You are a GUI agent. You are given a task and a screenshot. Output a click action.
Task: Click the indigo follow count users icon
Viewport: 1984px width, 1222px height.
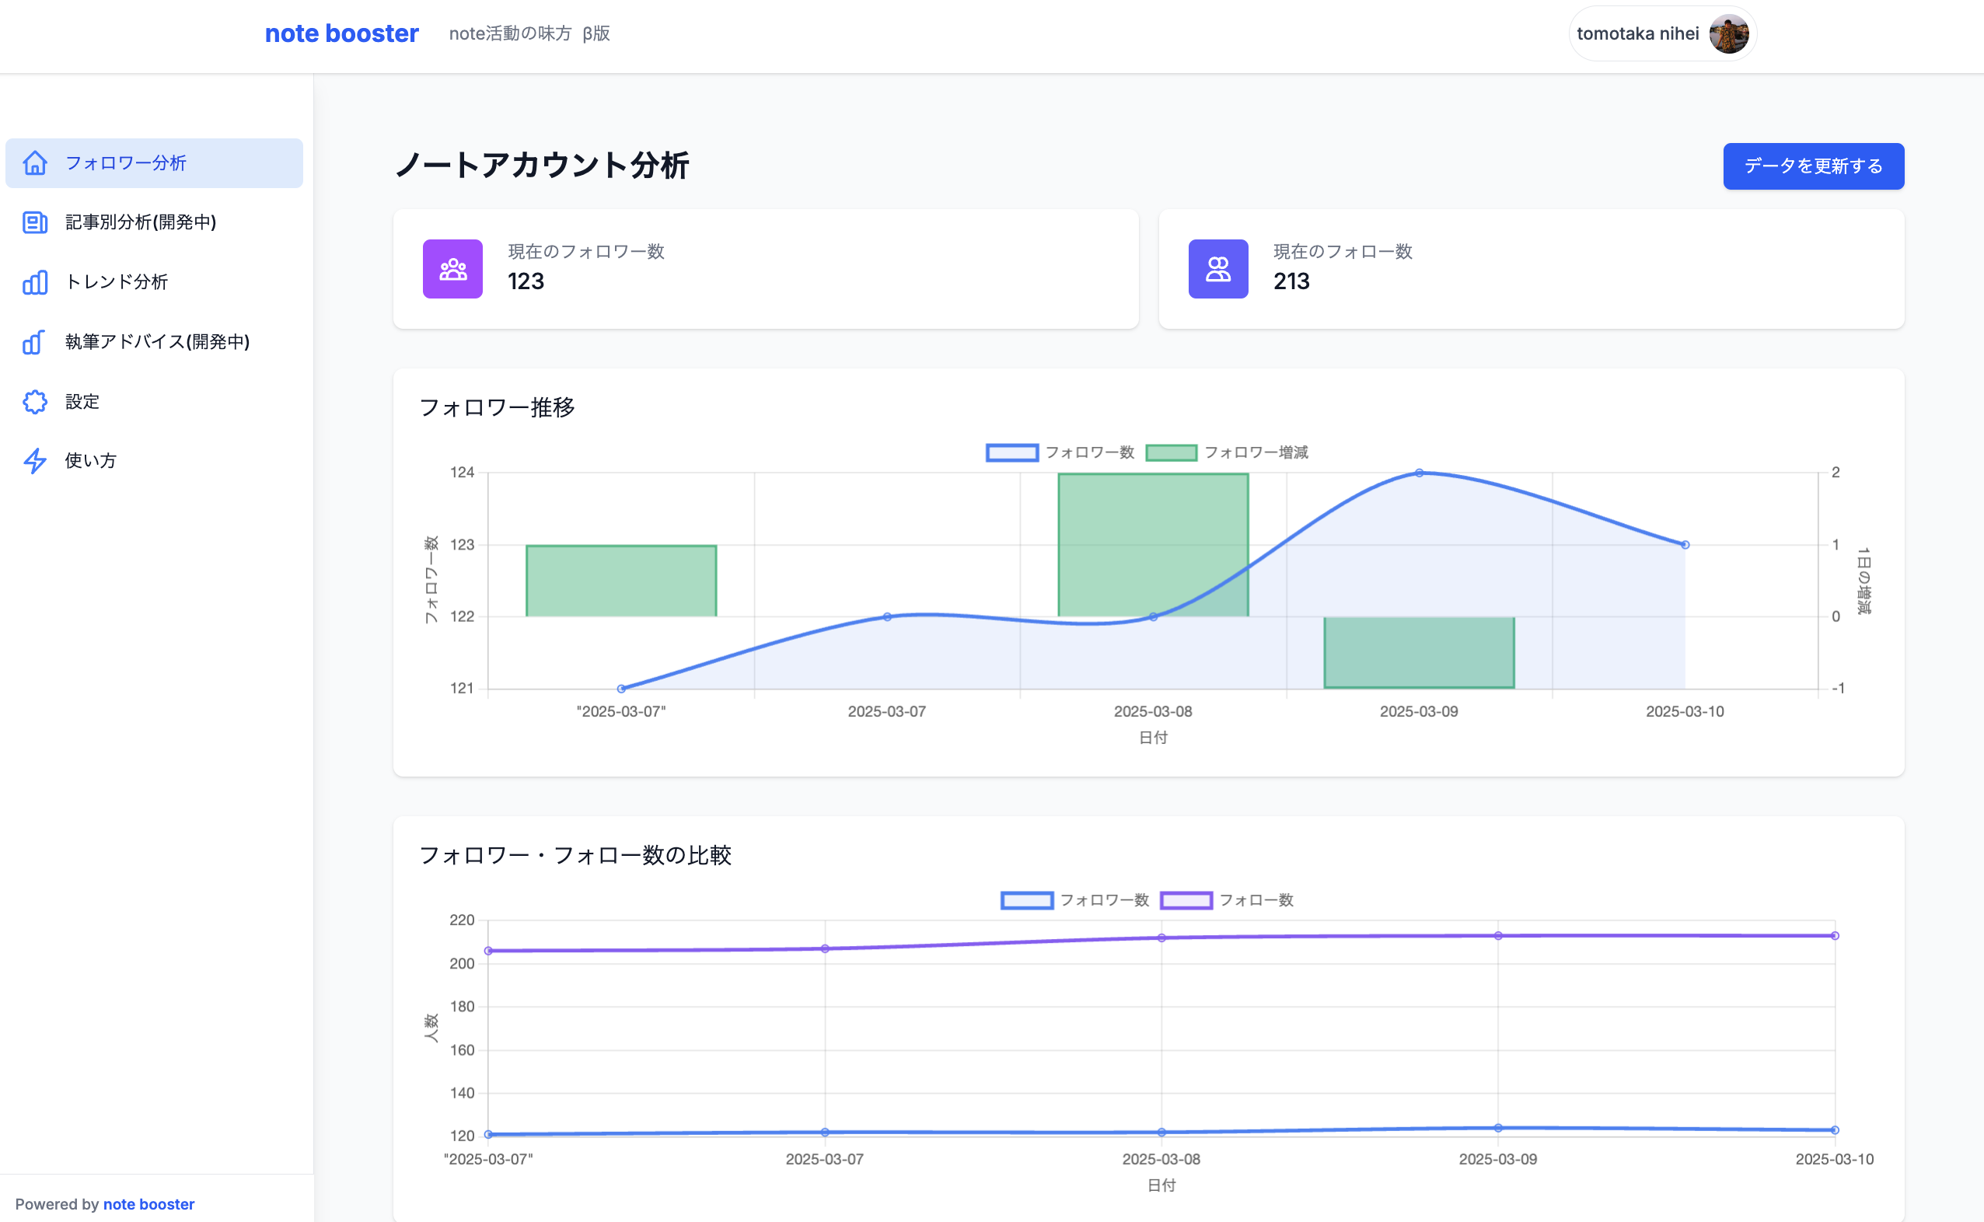[1218, 269]
